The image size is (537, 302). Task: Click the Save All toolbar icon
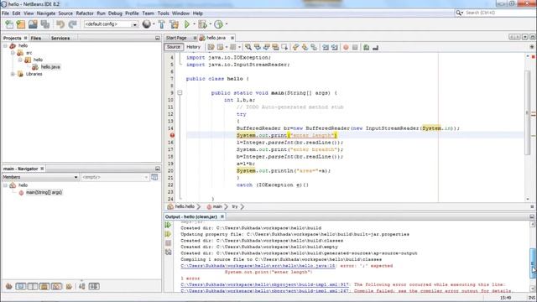[x=44, y=24]
